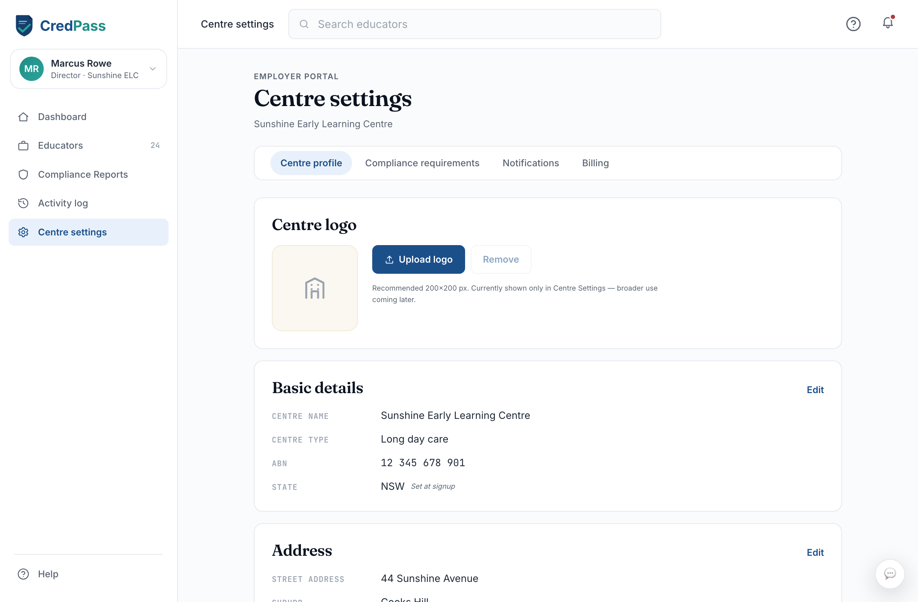
Task: Switch to Compliance requirements tab
Action: [422, 163]
